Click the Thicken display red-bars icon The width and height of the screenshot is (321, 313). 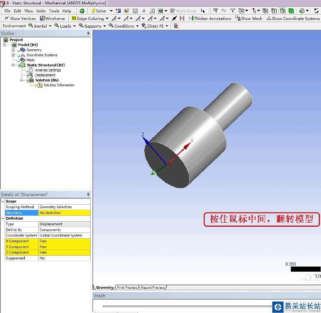point(182,18)
